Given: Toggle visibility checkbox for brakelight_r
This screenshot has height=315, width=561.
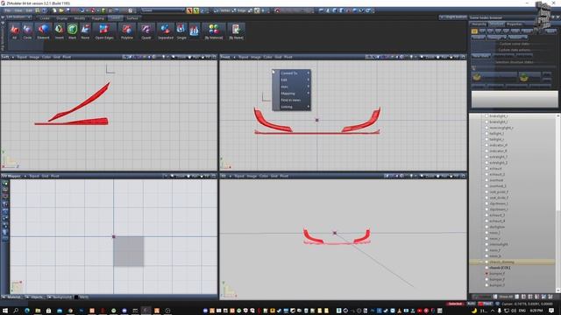Looking at the screenshot, I should pyautogui.click(x=486, y=116).
